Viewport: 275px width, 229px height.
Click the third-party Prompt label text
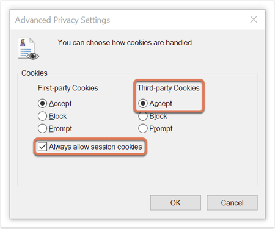click(161, 129)
